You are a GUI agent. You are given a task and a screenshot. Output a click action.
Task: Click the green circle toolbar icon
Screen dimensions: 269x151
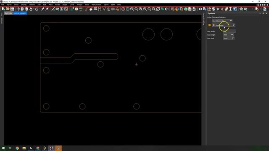(128, 9)
